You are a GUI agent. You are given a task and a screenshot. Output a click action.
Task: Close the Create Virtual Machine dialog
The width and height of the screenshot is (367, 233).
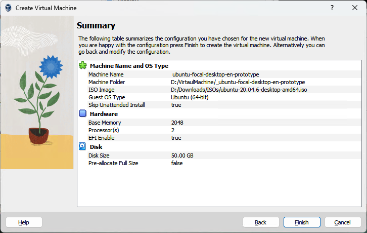(x=355, y=8)
